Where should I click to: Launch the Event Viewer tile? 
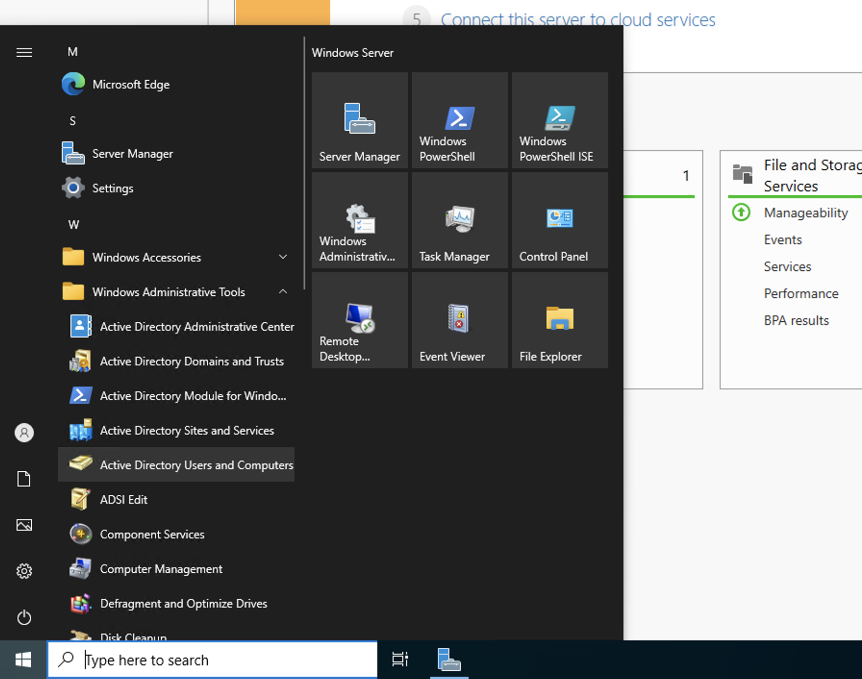pyautogui.click(x=460, y=320)
